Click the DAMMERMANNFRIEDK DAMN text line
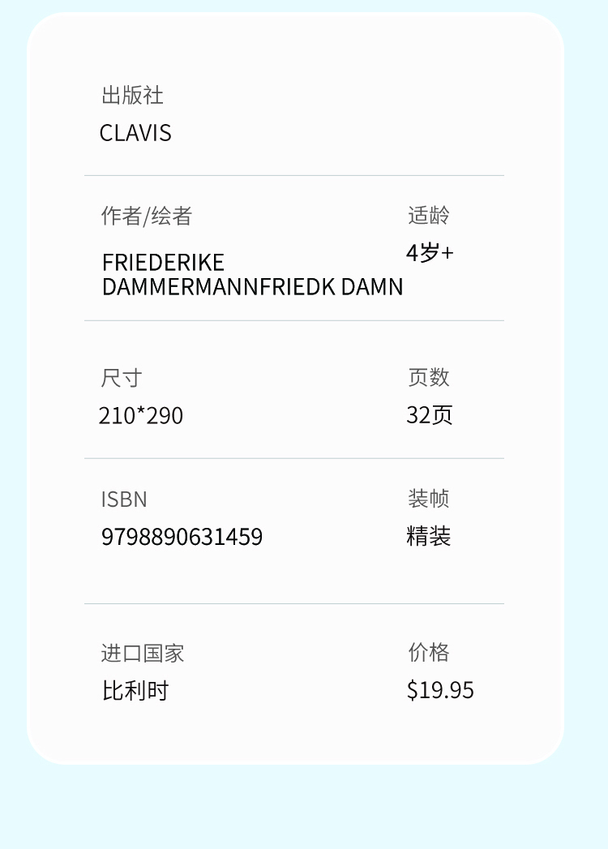Image resolution: width=608 pixels, height=849 pixels. tap(252, 286)
